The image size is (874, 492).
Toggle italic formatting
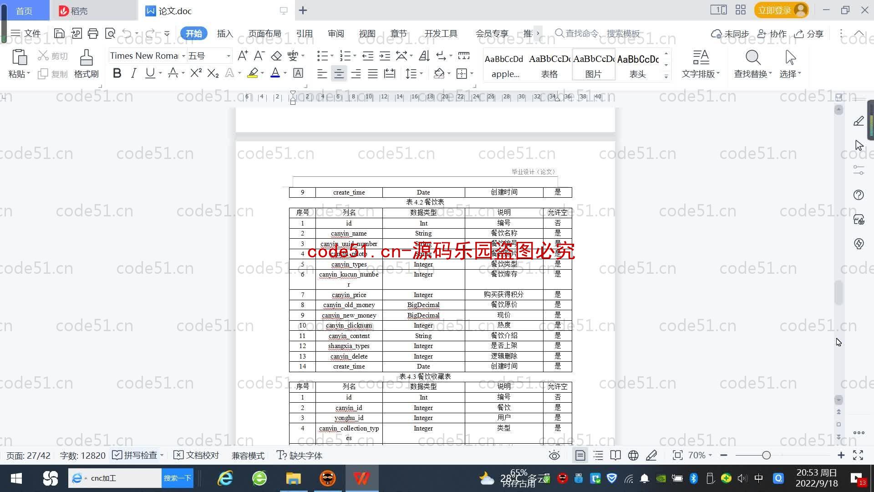133,73
